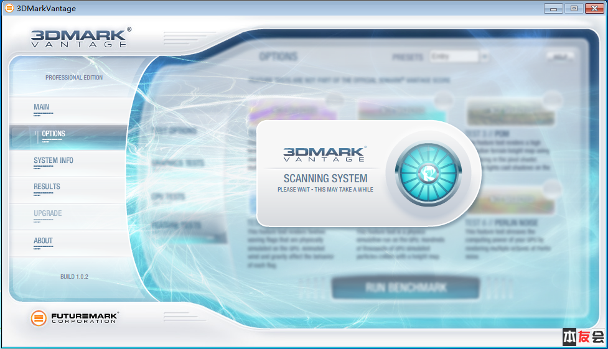Click the 3DMark Vantage logo in sidebar
This screenshot has width=608, height=349.
point(81,37)
